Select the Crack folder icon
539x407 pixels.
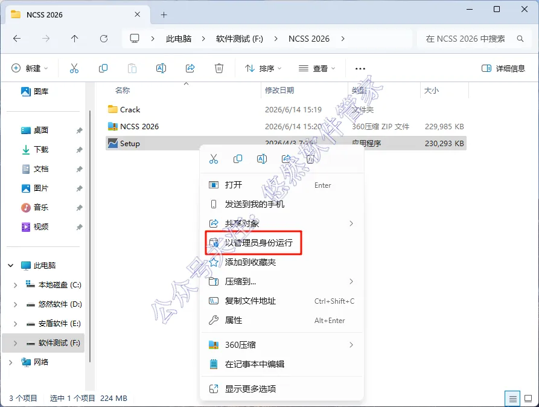click(x=112, y=109)
